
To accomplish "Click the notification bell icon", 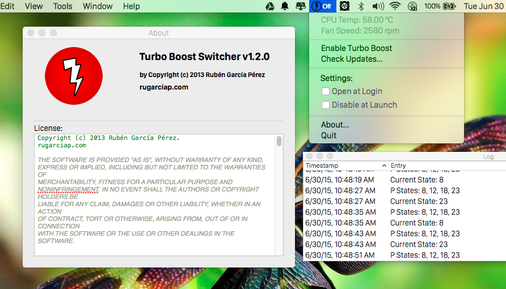I will [285, 6].
